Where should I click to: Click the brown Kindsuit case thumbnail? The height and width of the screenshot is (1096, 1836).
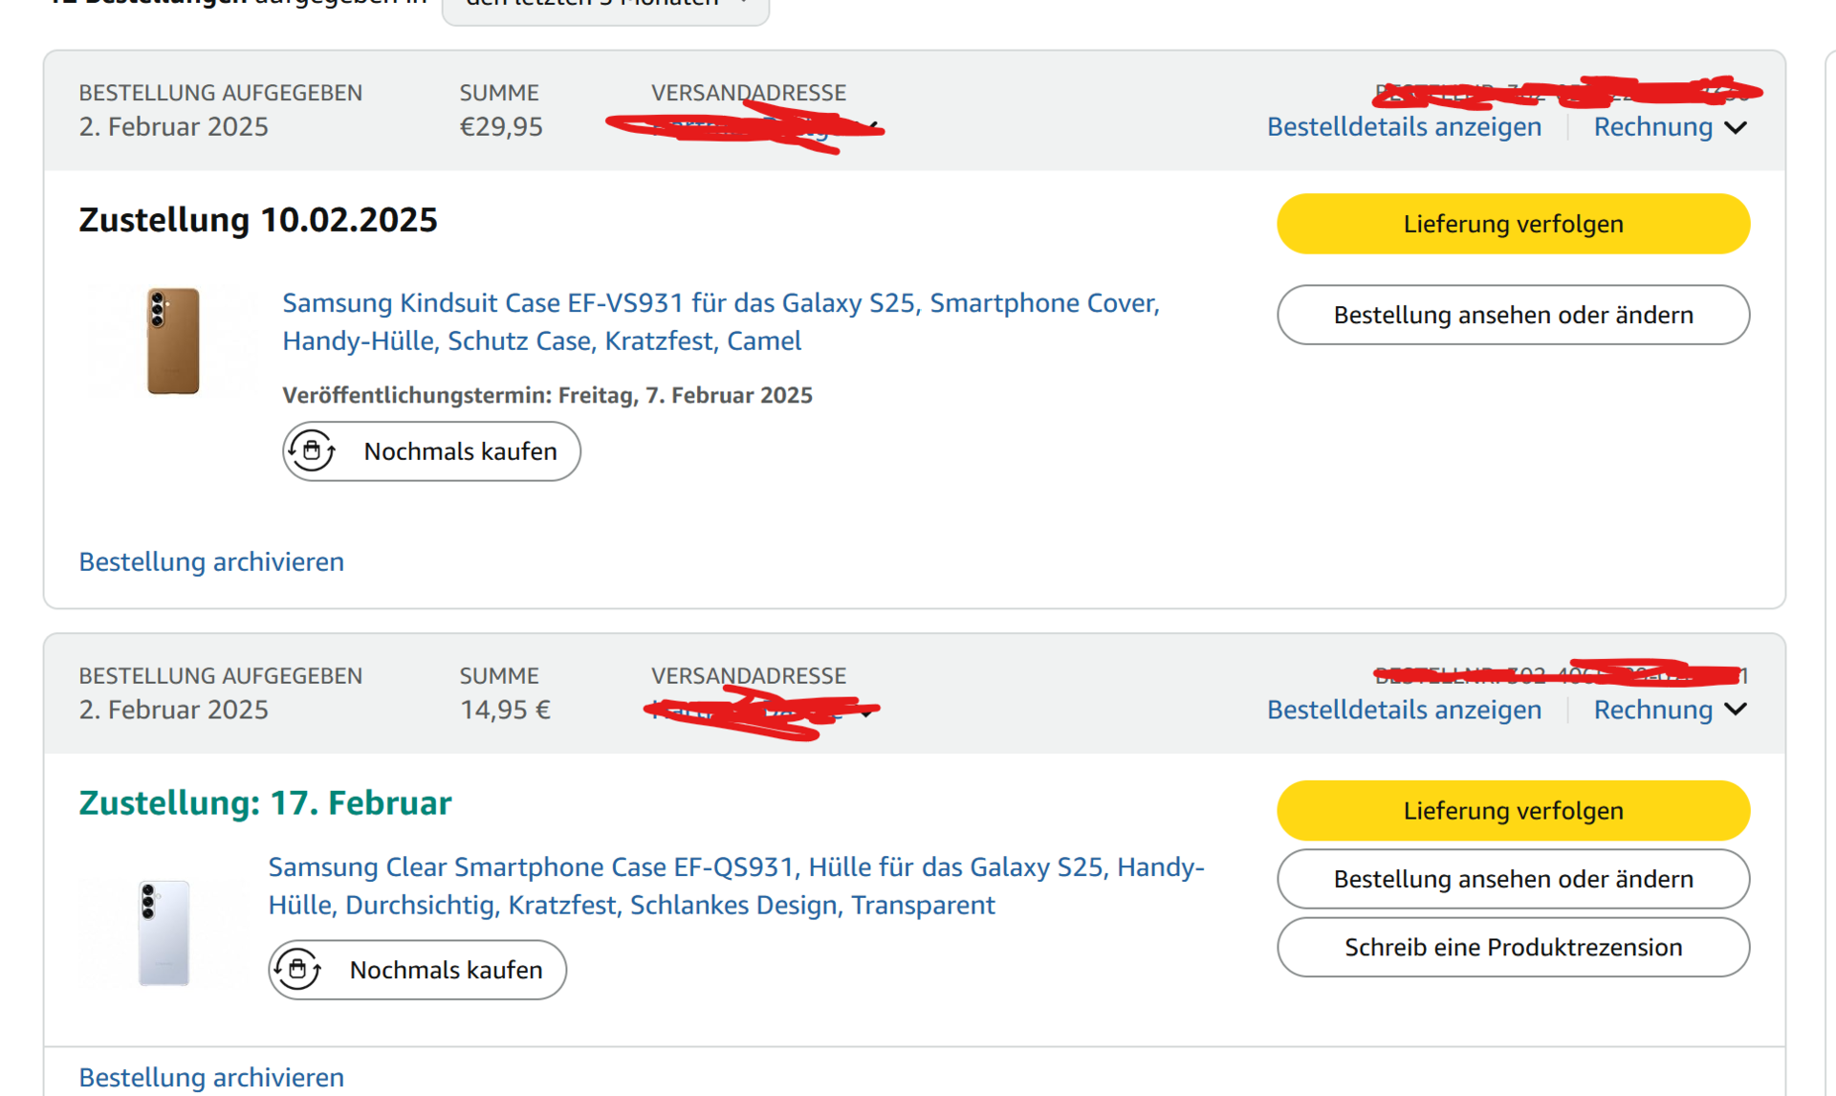pos(173,340)
